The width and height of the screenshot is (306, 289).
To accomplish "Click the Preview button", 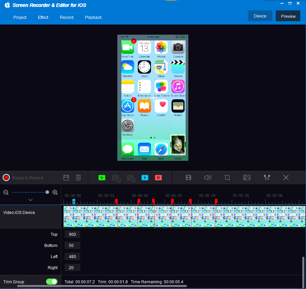I will 288,16.
